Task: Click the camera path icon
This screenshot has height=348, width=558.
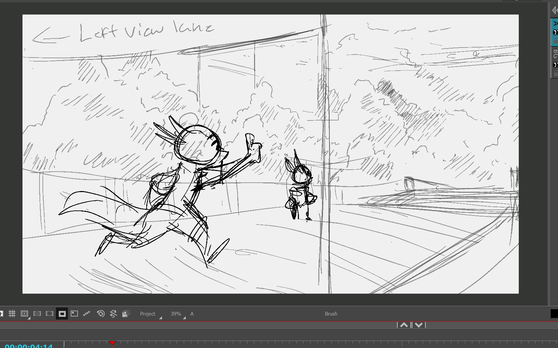Action: click(x=87, y=314)
